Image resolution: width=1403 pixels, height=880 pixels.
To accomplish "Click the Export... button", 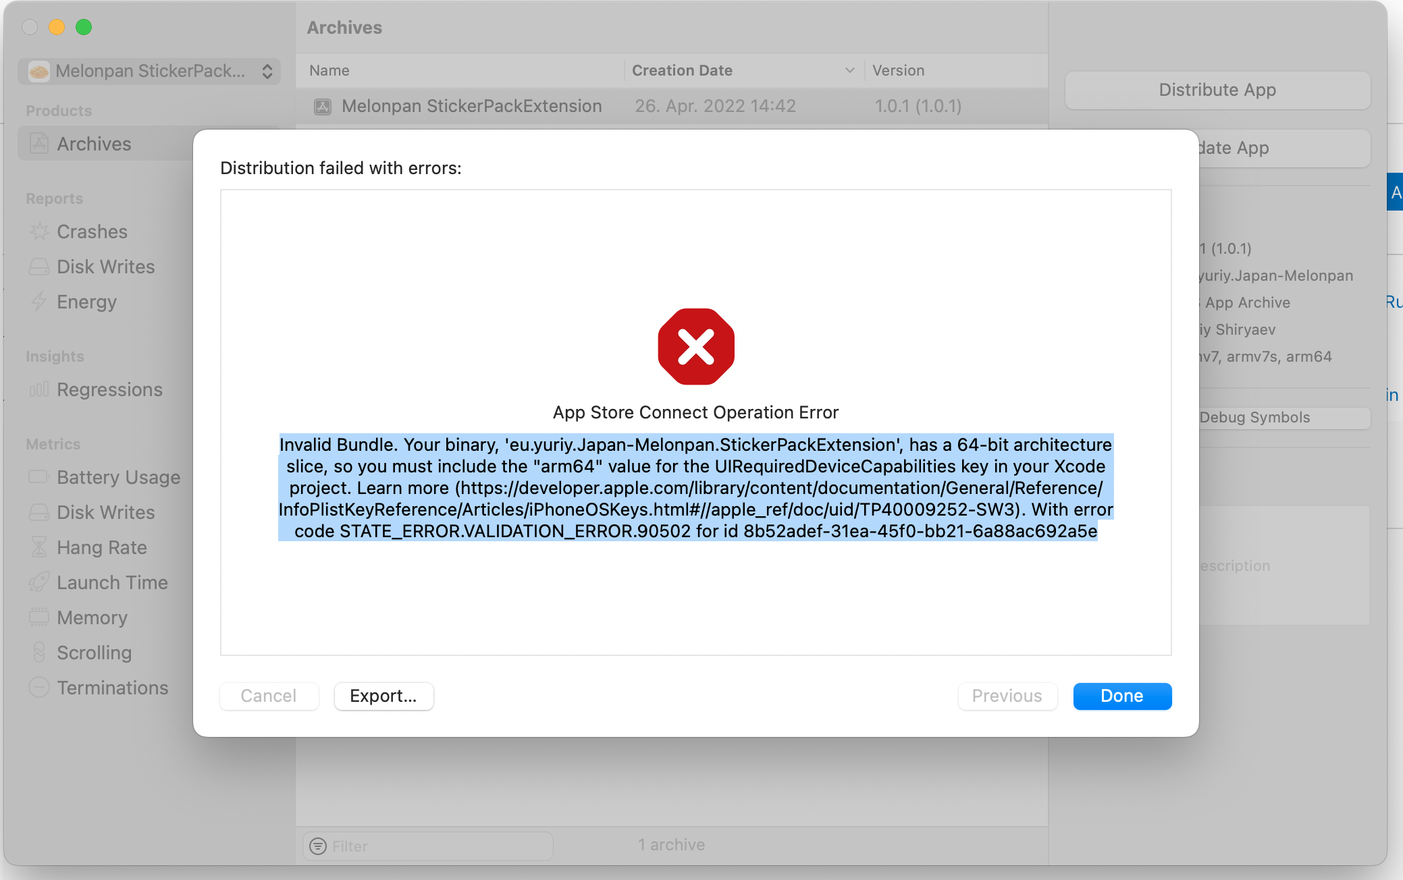I will (x=383, y=696).
